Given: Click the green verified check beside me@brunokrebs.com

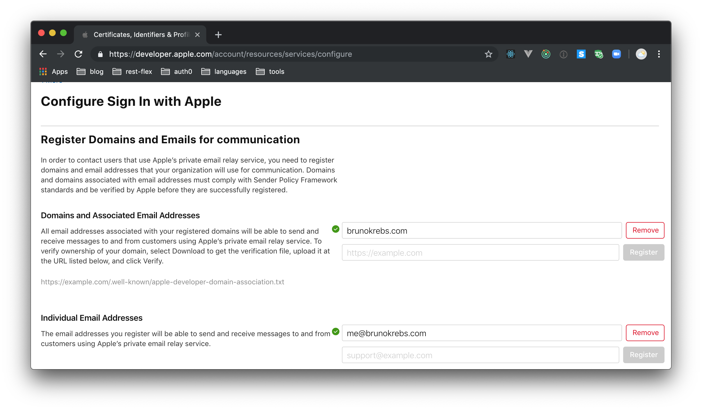Looking at the screenshot, I should coord(336,331).
